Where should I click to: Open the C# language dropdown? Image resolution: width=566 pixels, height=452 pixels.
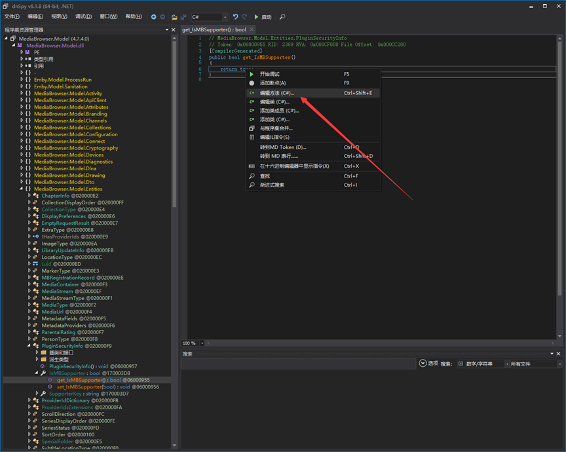225,17
